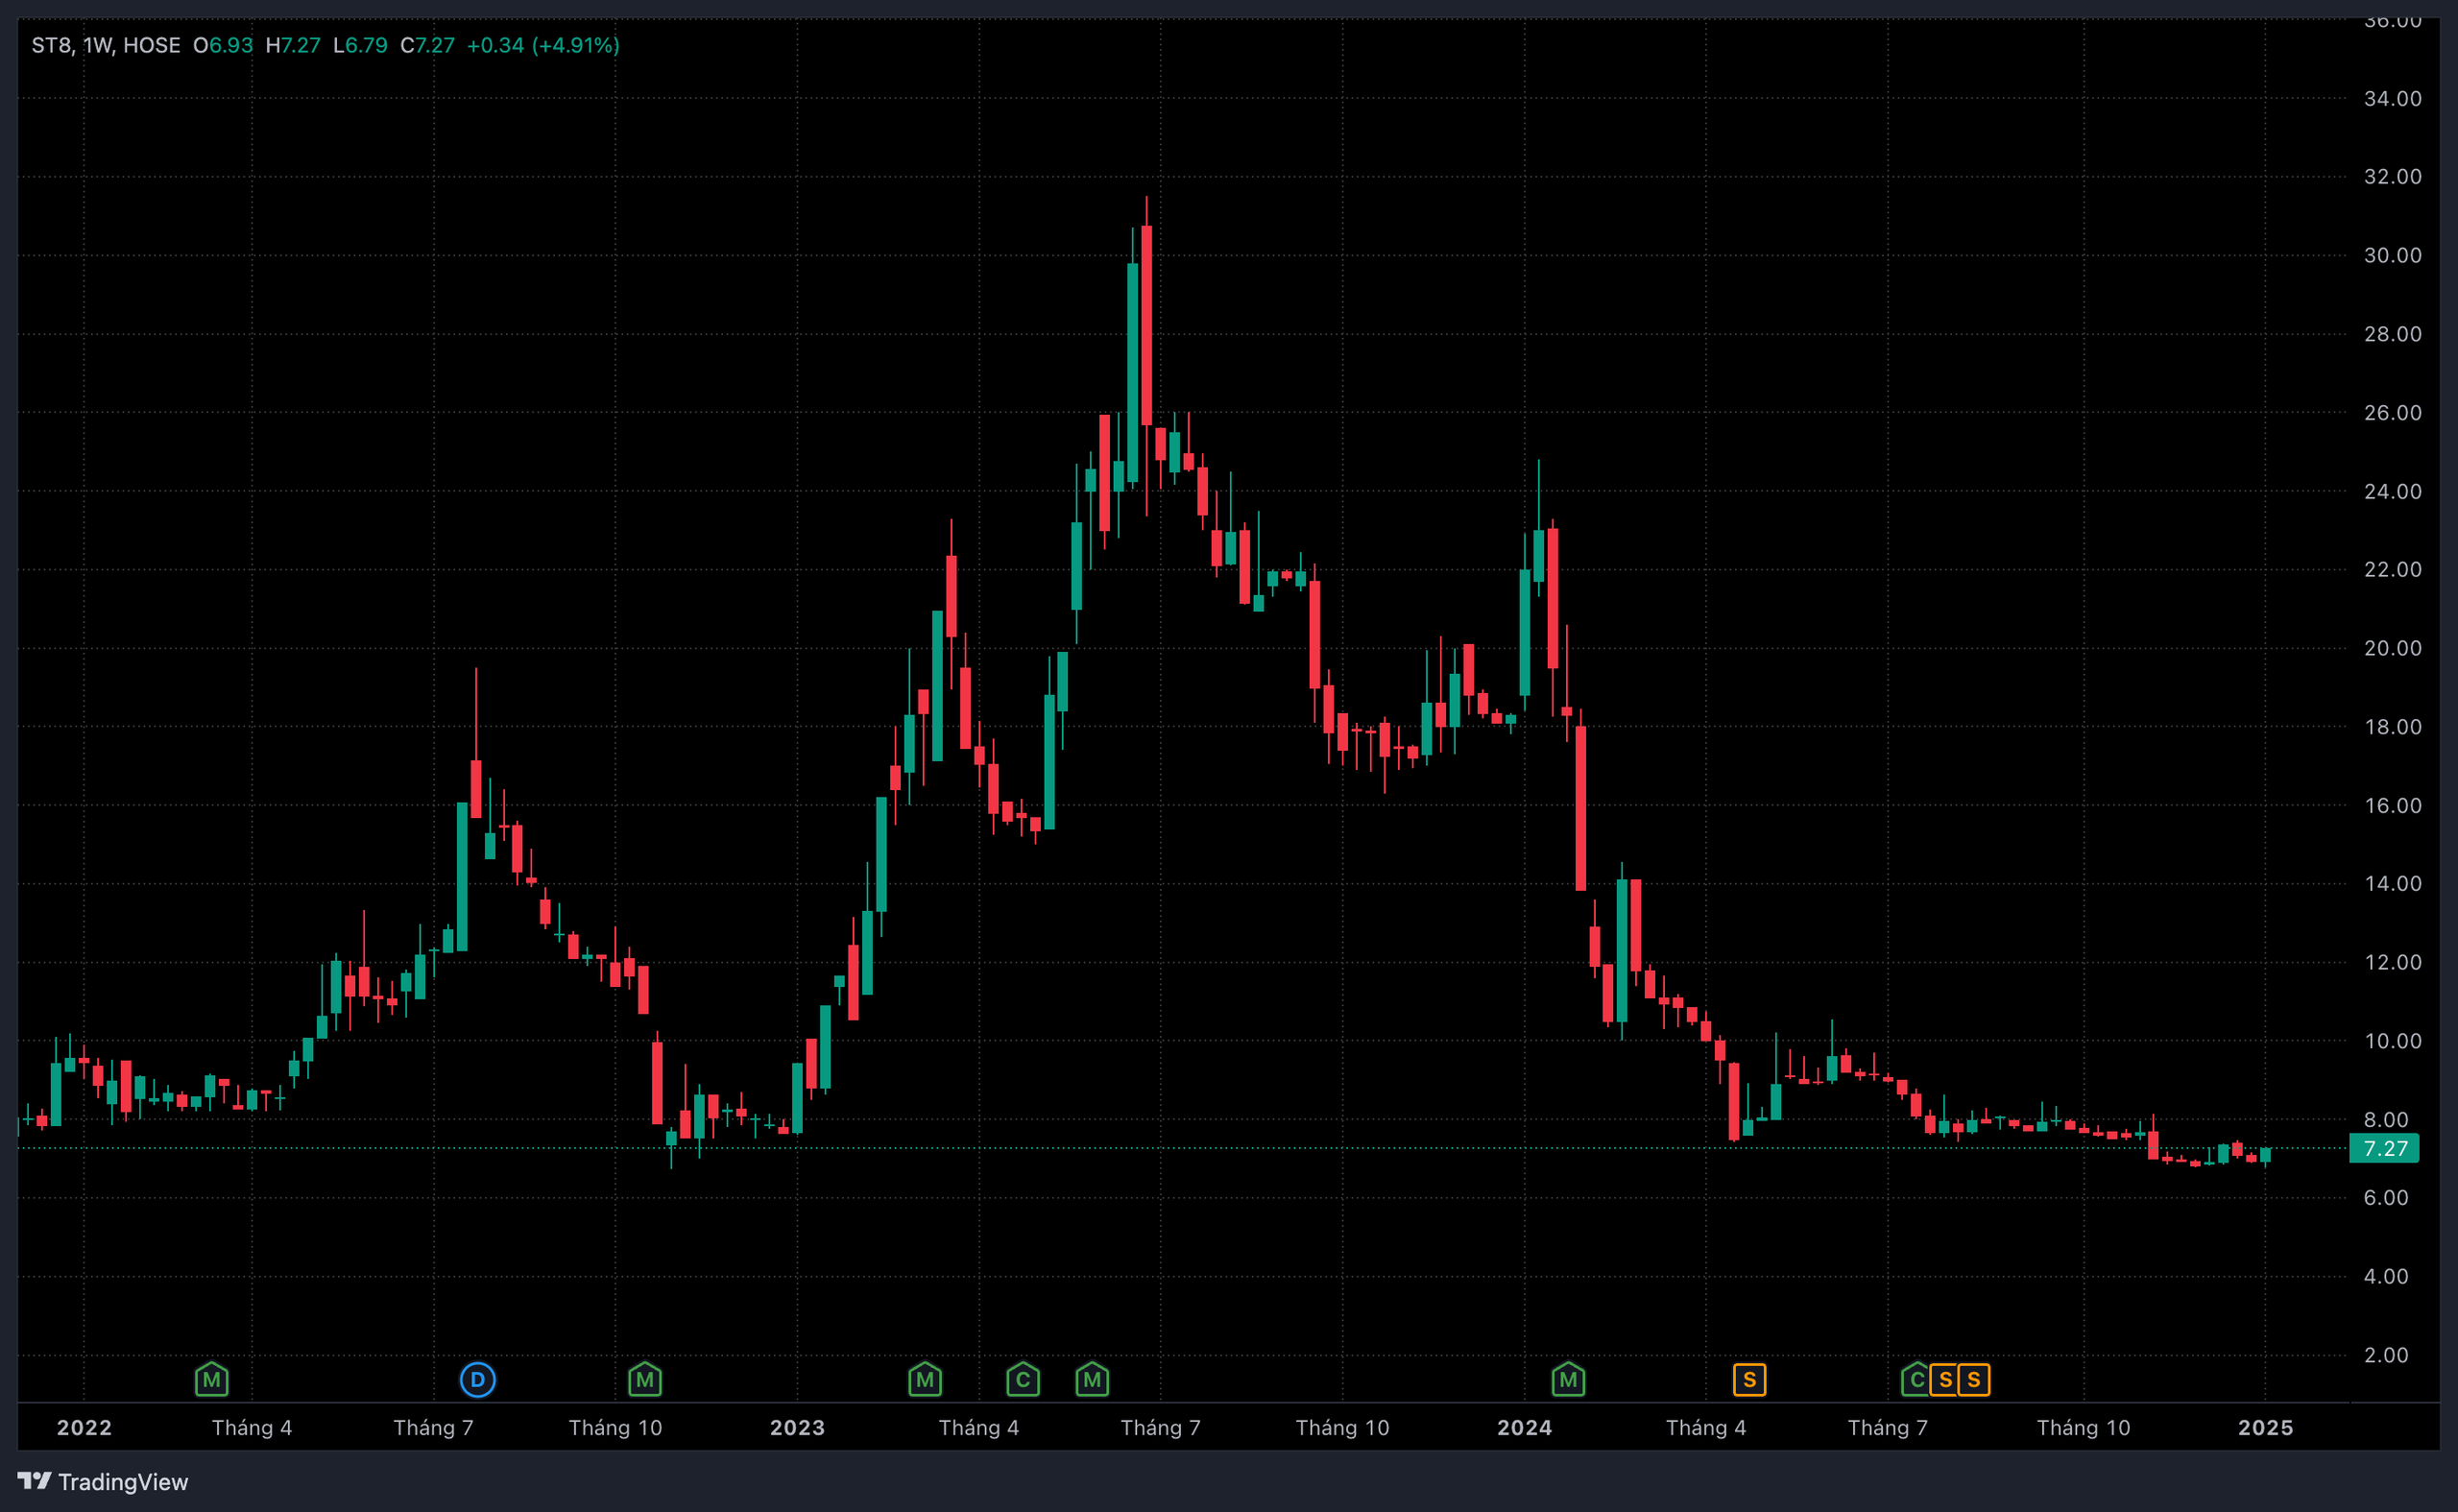
Task: Click the high value H7.27
Action: (x=293, y=45)
